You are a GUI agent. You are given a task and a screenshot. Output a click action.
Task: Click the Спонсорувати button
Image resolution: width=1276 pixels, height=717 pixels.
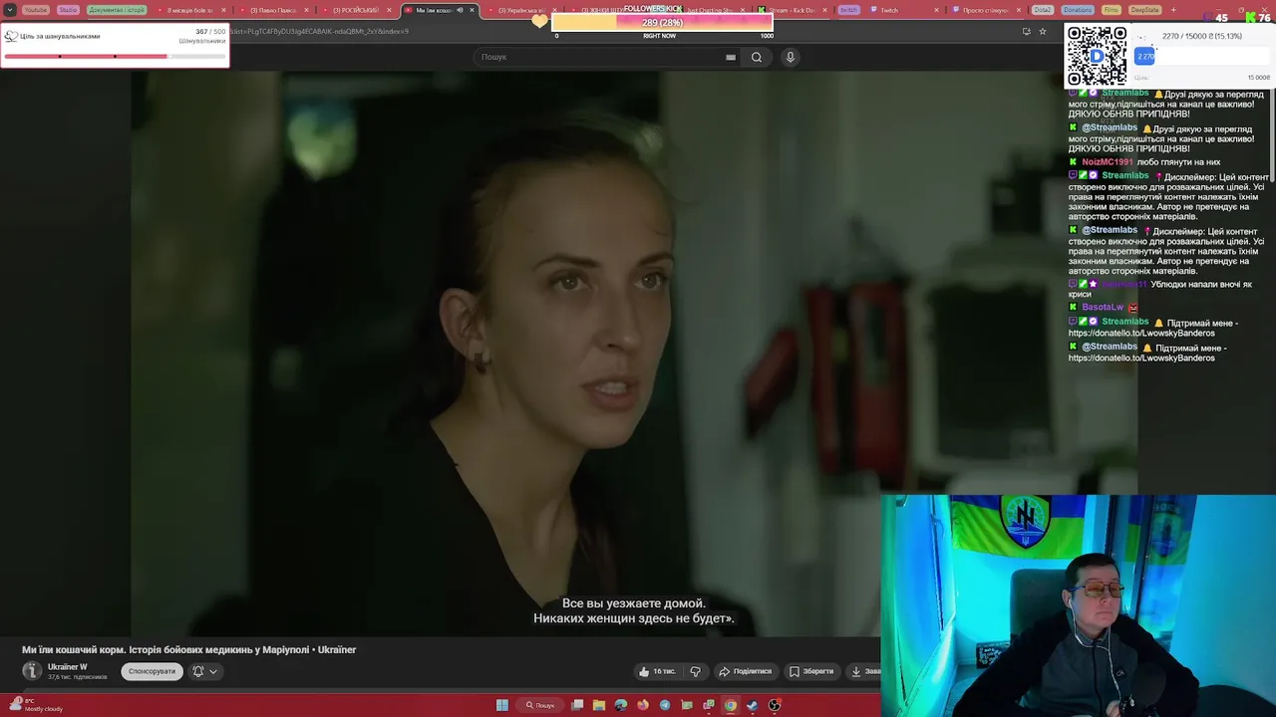152,671
